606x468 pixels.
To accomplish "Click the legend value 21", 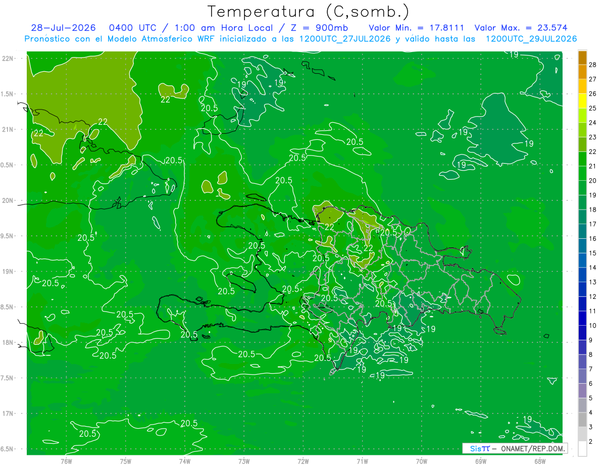I will (593, 166).
